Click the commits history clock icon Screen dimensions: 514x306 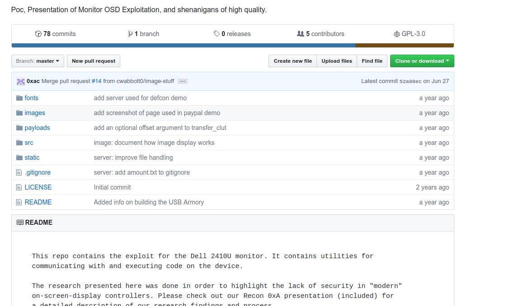click(38, 34)
